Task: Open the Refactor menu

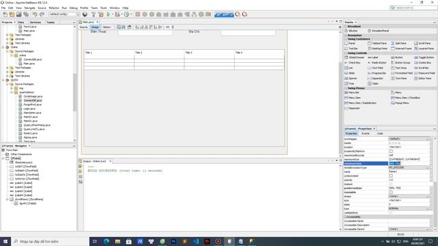Action: coord(54,8)
